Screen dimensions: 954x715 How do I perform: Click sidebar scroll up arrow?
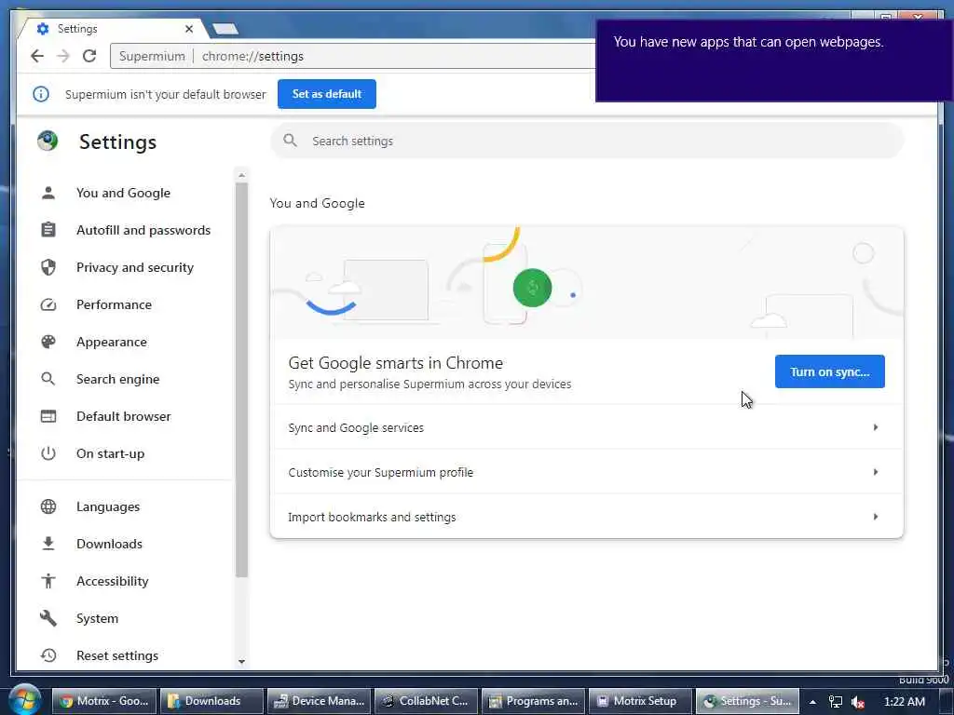tap(241, 175)
